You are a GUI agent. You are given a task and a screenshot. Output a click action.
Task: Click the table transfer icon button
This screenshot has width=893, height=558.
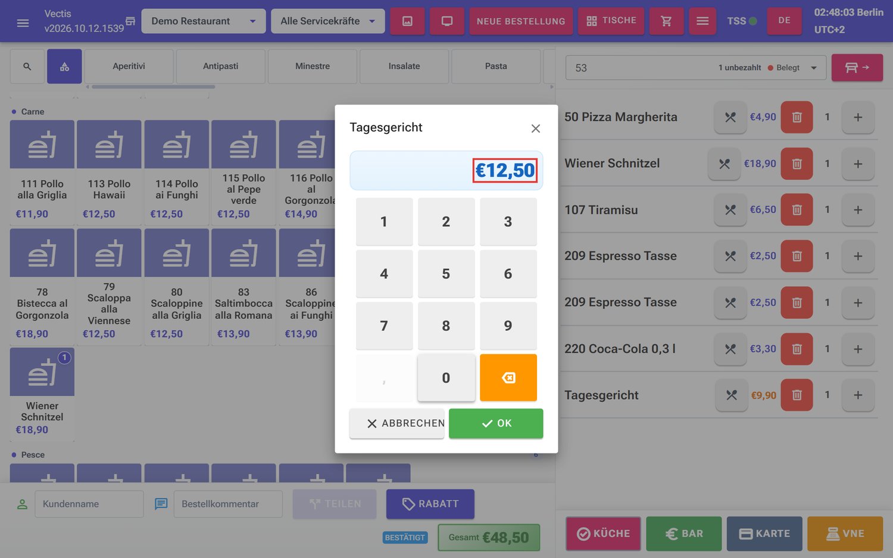pos(857,67)
